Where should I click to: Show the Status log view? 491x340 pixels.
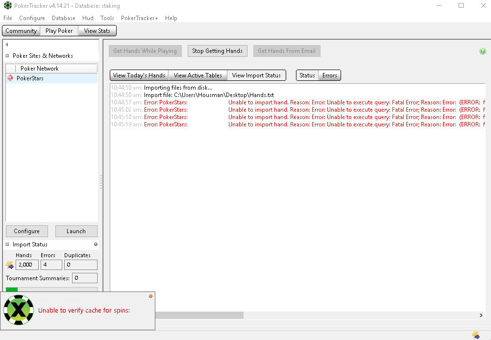point(307,75)
